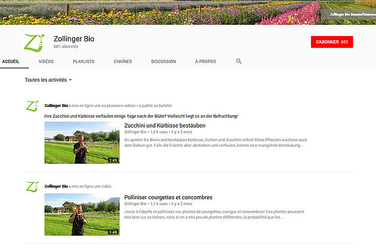Click the Zollinger Bio avatar beside the Polliniser post
Screen dimensions: 376x250
pos(33,186)
